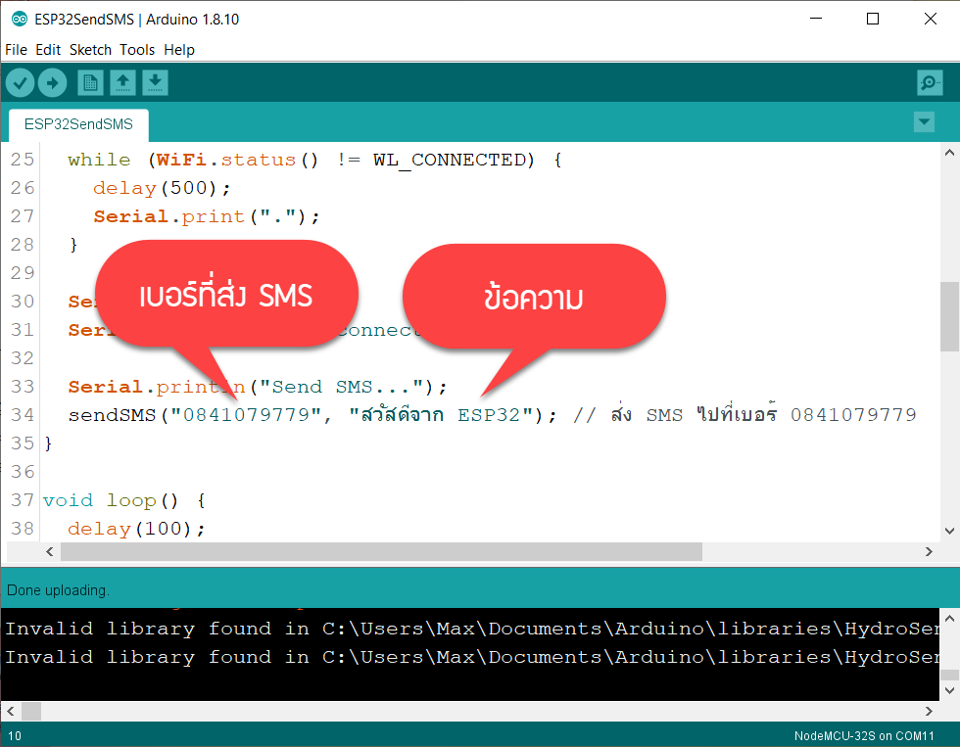The image size is (960, 747).
Task: Open the Serial Monitor magnifier icon
Action: 930,82
